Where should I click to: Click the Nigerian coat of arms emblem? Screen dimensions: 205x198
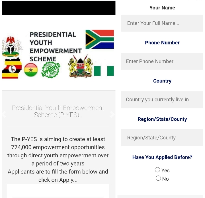point(12,46)
